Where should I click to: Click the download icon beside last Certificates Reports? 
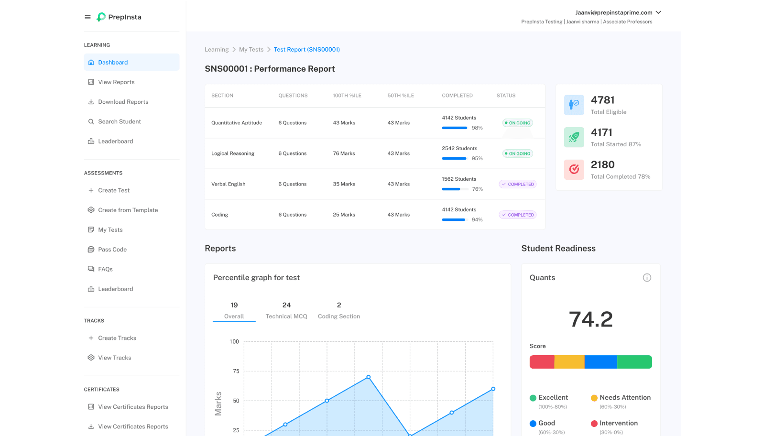pos(91,426)
